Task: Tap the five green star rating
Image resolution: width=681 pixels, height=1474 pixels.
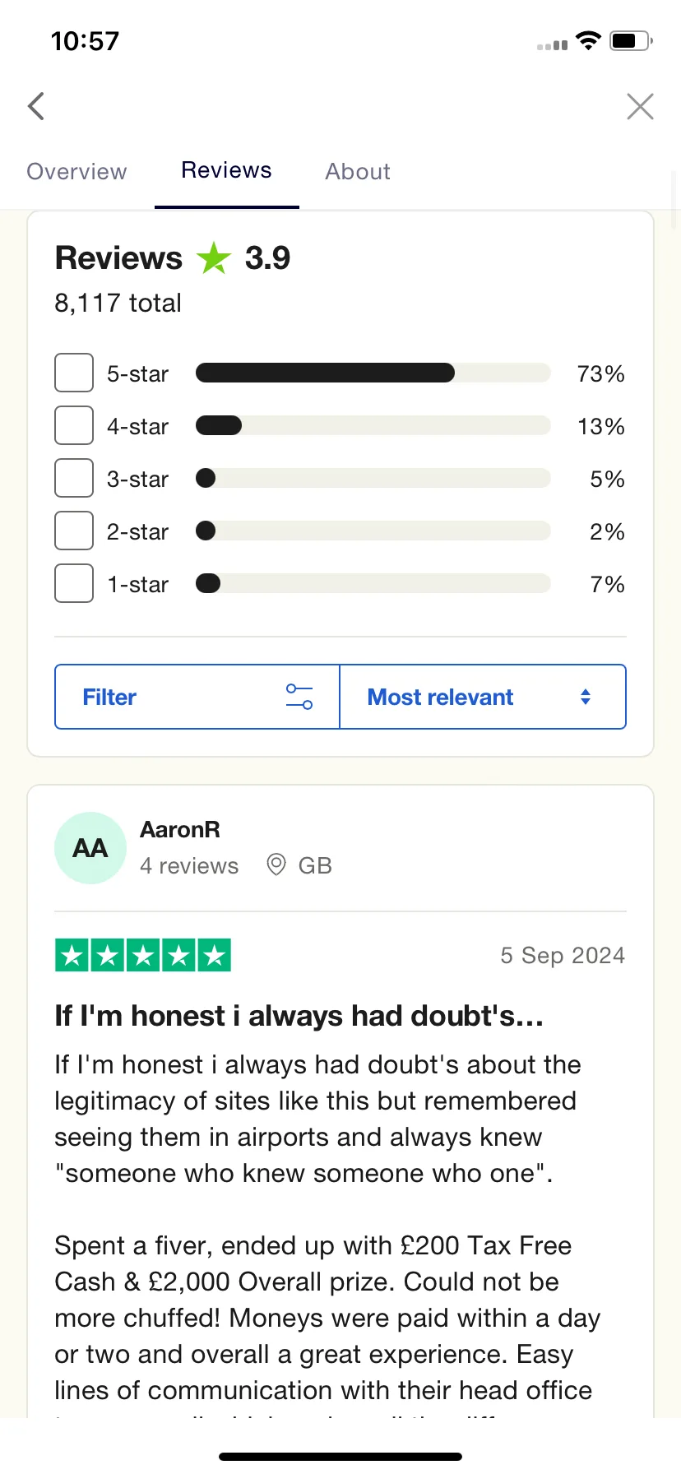Action: pos(143,955)
